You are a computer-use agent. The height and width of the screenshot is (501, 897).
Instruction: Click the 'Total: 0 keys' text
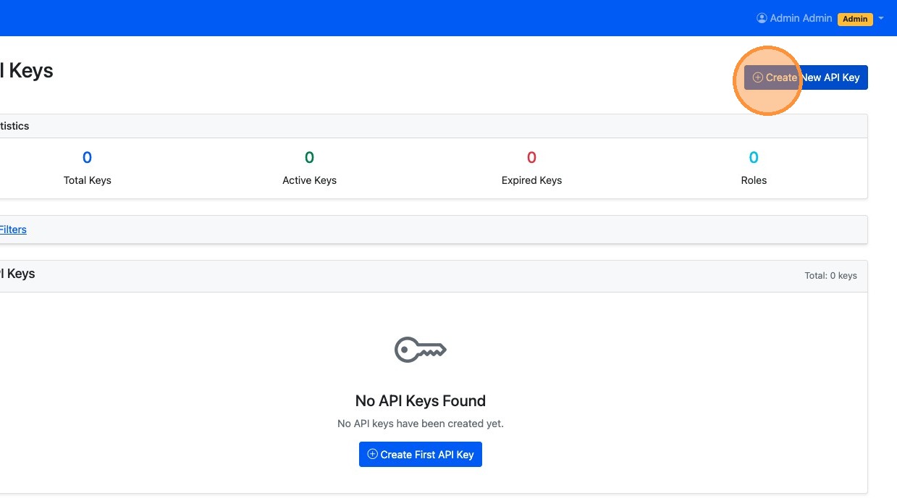(x=830, y=276)
